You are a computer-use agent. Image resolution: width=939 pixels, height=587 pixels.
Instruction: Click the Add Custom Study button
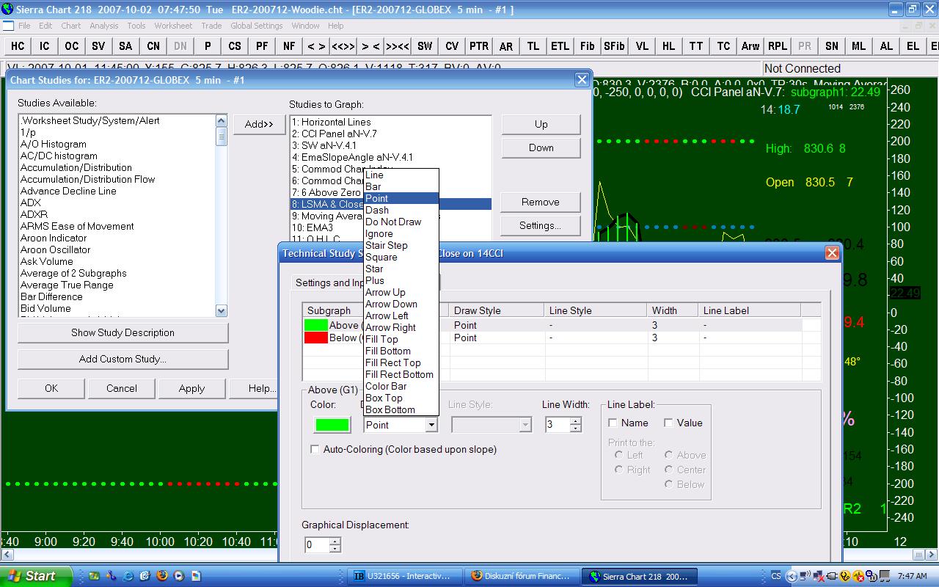pos(123,359)
